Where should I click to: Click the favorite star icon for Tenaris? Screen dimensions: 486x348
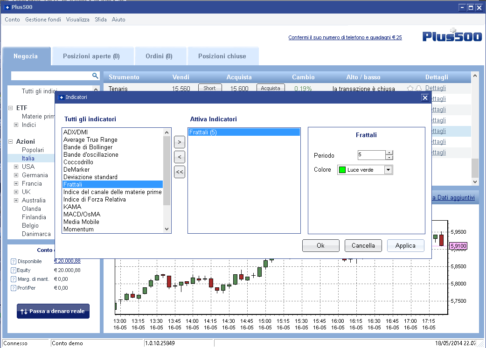pos(410,88)
